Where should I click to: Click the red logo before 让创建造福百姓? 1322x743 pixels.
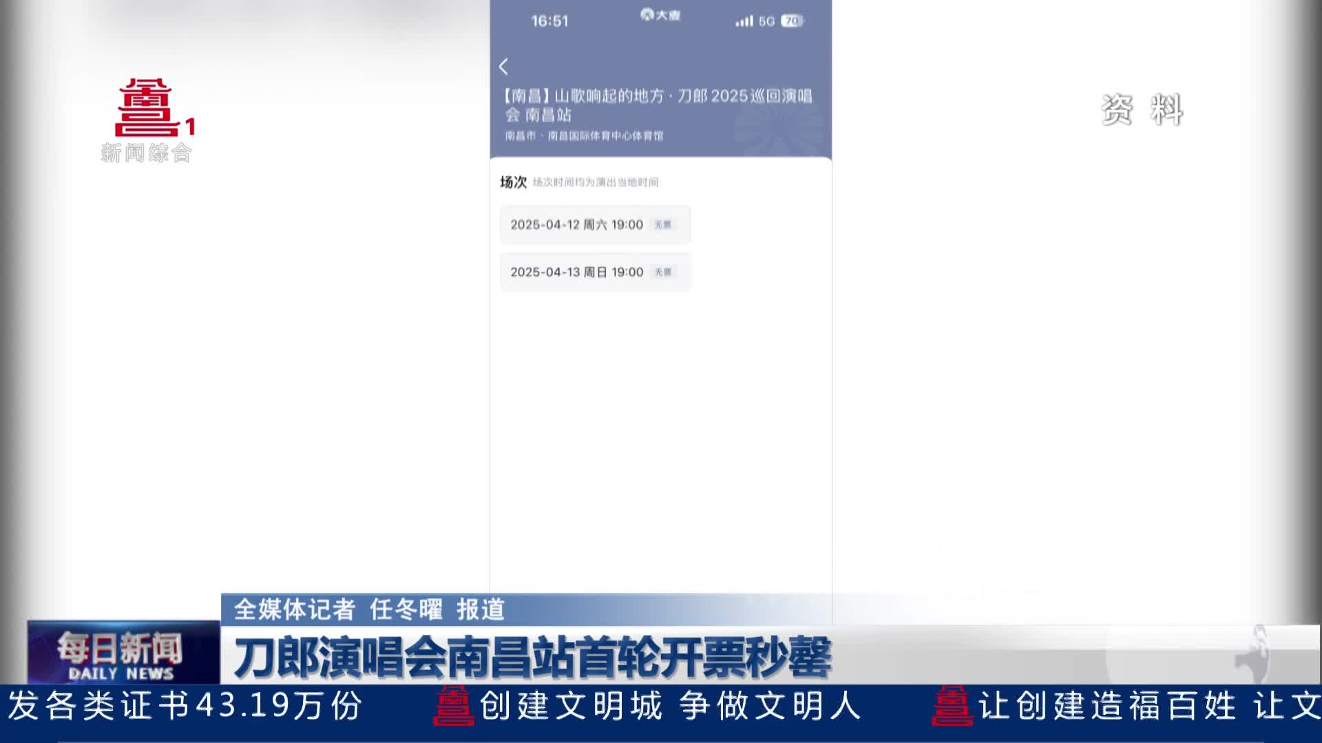pos(952,707)
